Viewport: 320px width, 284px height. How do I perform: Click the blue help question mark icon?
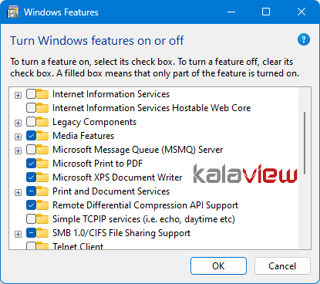pyautogui.click(x=304, y=39)
